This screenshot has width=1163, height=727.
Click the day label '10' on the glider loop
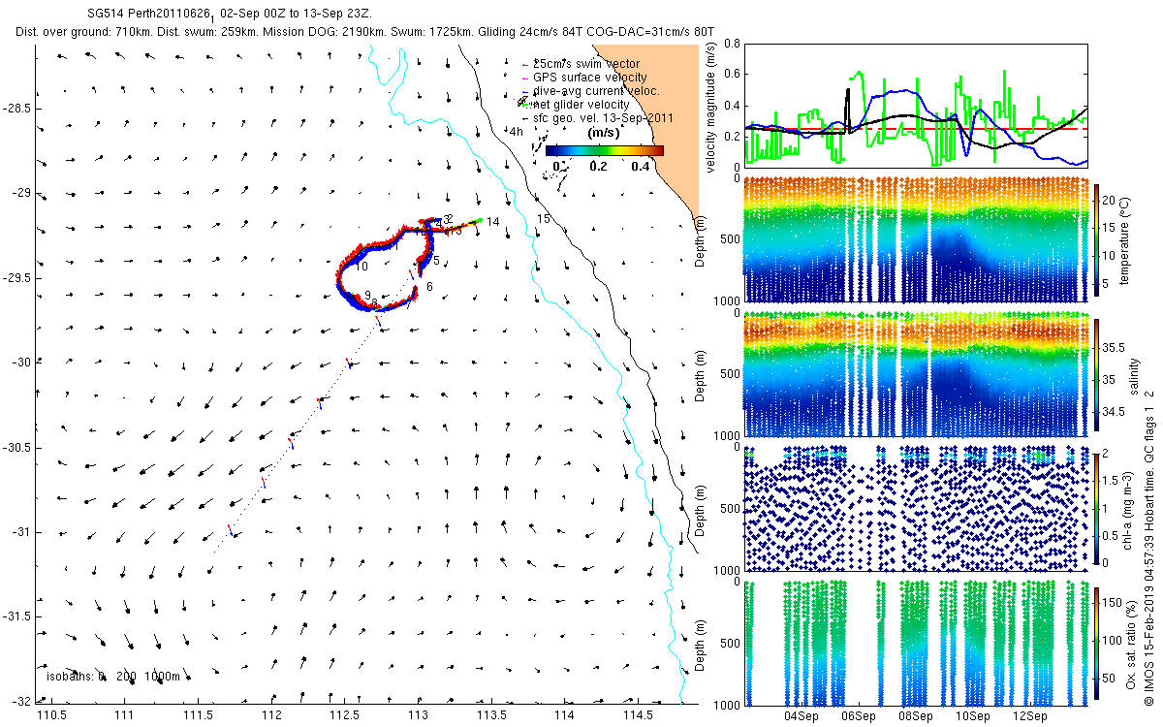[x=362, y=266]
